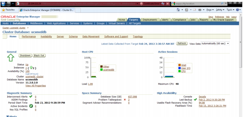Select the Alerts top tab
The width and height of the screenshot is (243, 117).
(165, 20)
